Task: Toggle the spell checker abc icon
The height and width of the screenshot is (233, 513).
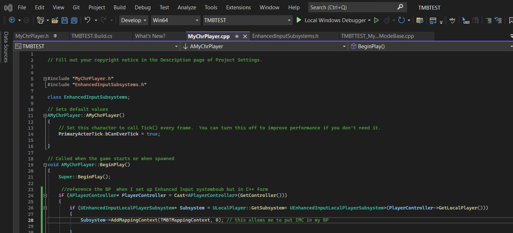Action: 452,20
